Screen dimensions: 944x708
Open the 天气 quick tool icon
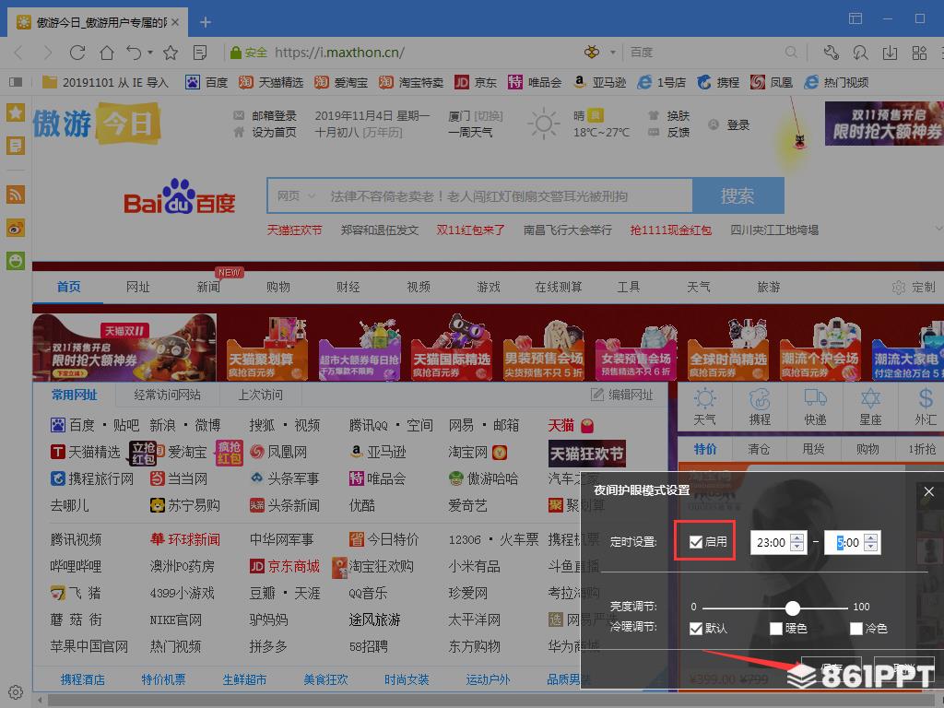[704, 407]
